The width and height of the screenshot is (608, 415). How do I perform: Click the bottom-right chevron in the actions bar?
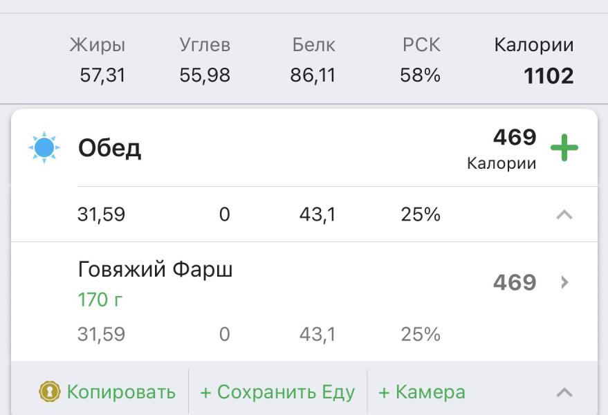click(x=564, y=393)
